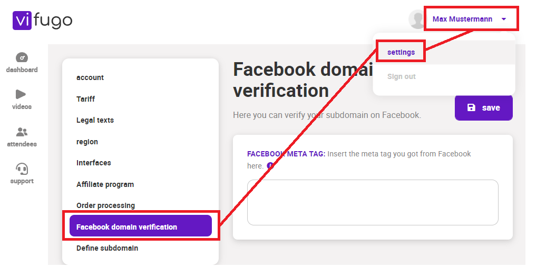Select Order processing in settings list

point(105,205)
